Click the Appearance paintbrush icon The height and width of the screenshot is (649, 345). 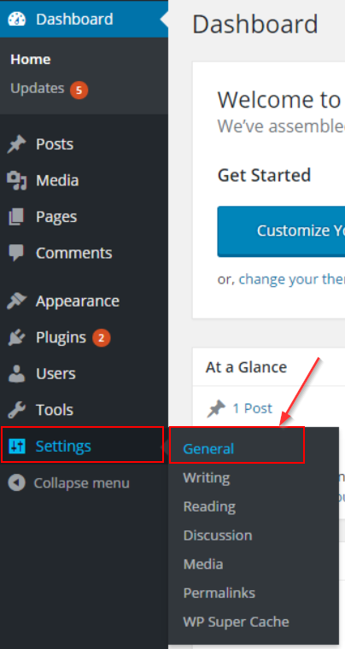click(16, 301)
